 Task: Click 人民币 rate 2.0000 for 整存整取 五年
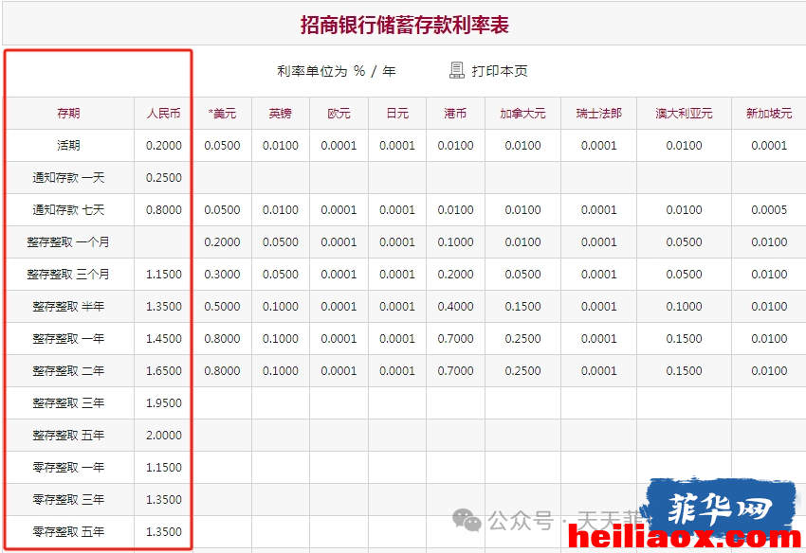163,436
